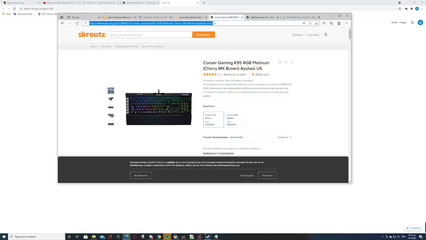
Task: Open the shopping cart icon
Action: [x=326, y=34]
